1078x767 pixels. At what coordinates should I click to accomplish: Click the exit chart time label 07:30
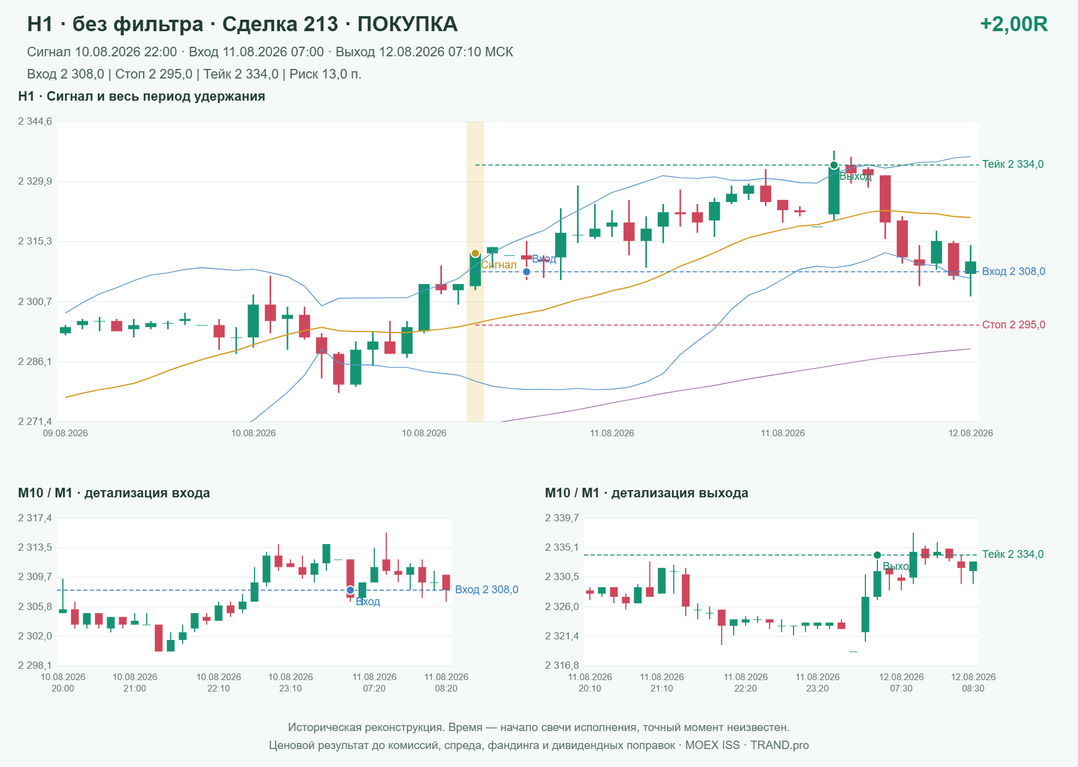(x=901, y=689)
